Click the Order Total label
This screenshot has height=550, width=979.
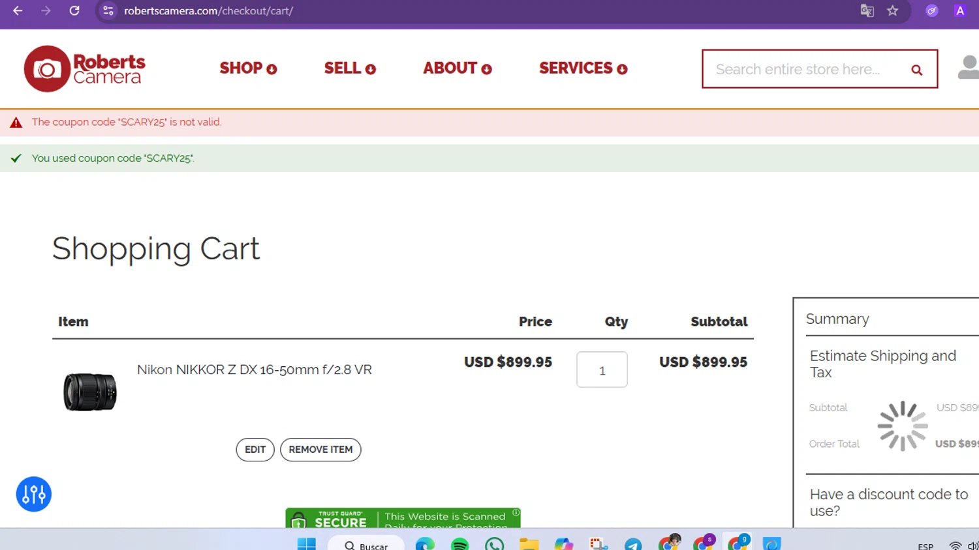(834, 444)
